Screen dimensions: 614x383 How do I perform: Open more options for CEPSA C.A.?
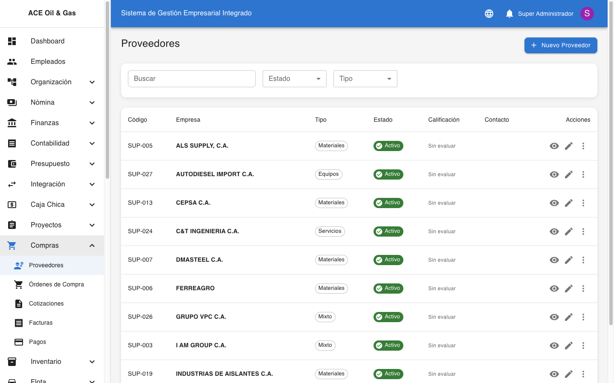point(583,203)
